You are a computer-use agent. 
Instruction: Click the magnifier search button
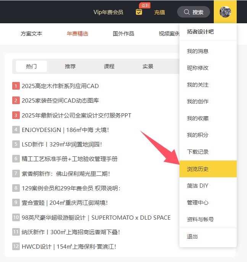[x=193, y=12]
